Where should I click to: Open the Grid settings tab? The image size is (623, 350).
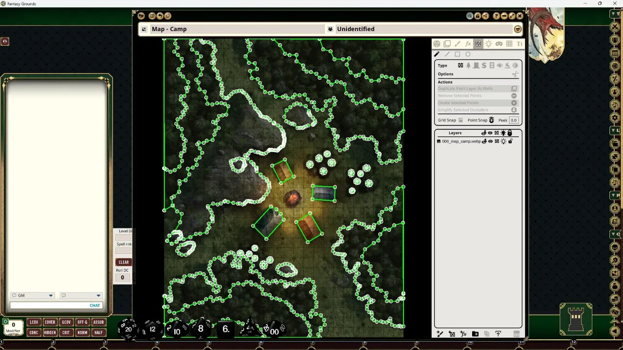click(509, 44)
